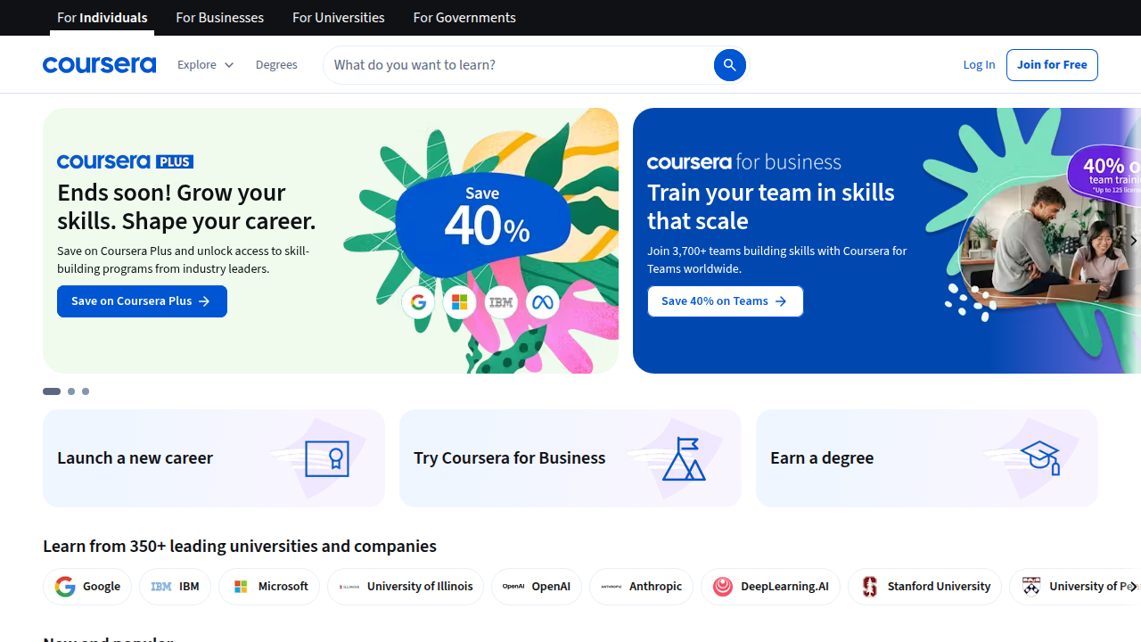Select the third carousel progress indicator

point(85,391)
